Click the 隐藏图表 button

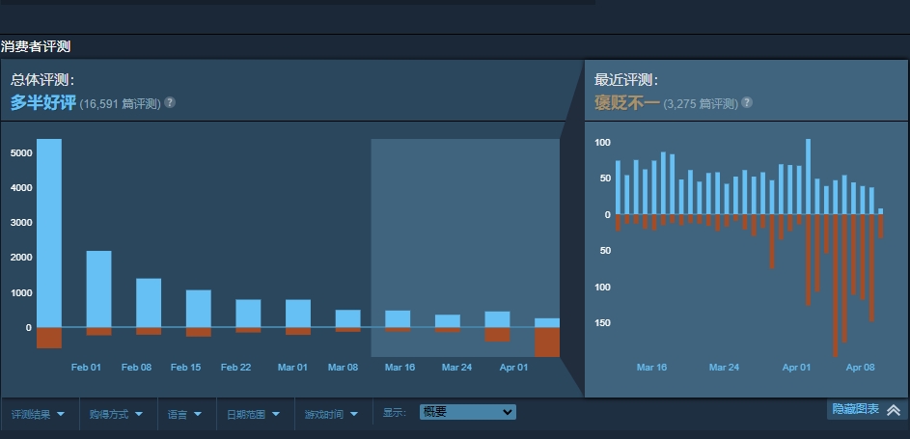(867, 409)
